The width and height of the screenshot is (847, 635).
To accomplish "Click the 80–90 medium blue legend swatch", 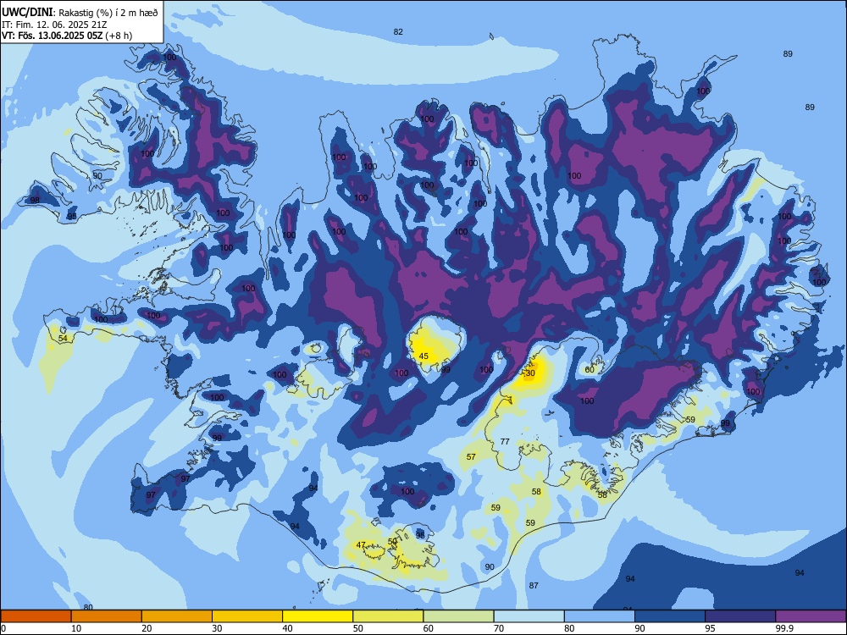I will click(600, 616).
